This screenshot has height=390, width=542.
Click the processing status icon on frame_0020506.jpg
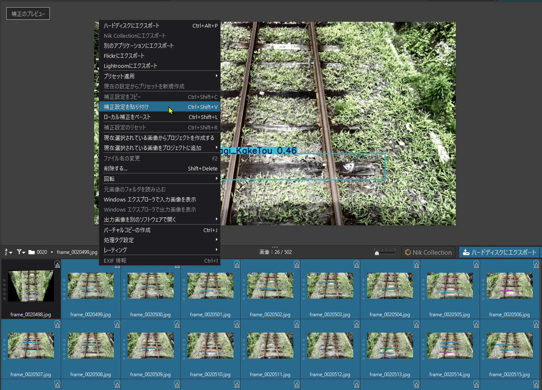pos(536,264)
